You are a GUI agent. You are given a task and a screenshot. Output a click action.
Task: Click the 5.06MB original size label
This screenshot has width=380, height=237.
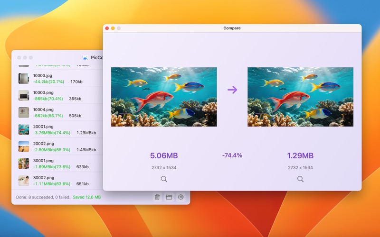tap(164, 155)
